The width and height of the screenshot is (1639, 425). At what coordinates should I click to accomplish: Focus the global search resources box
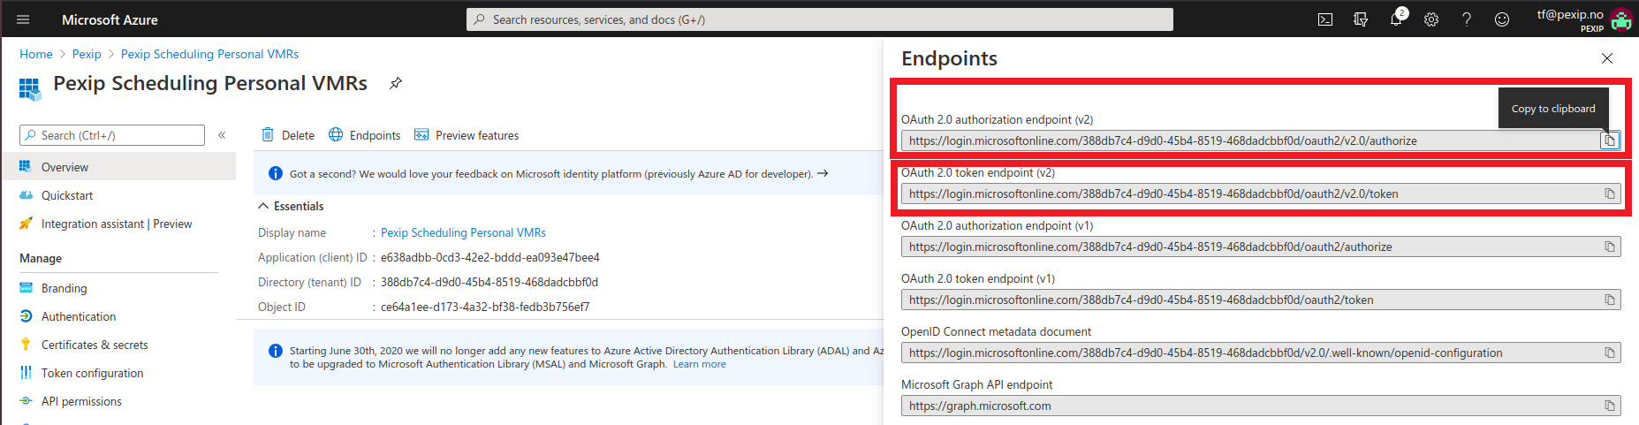pyautogui.click(x=819, y=19)
